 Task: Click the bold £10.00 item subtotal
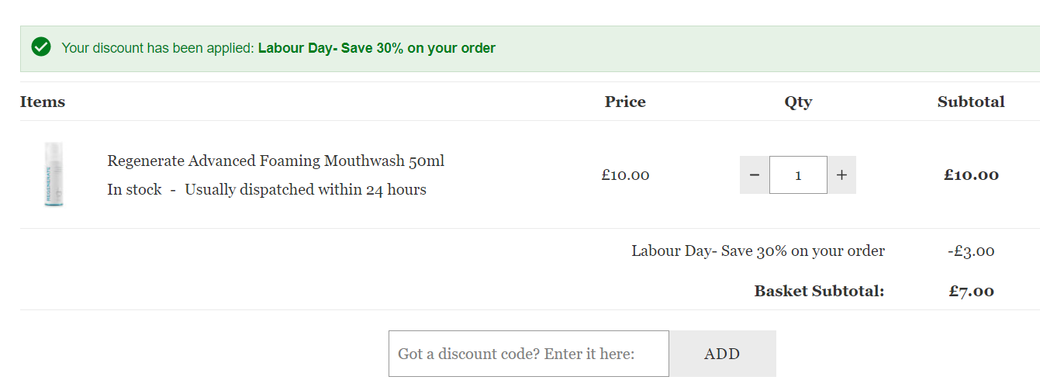coord(971,175)
